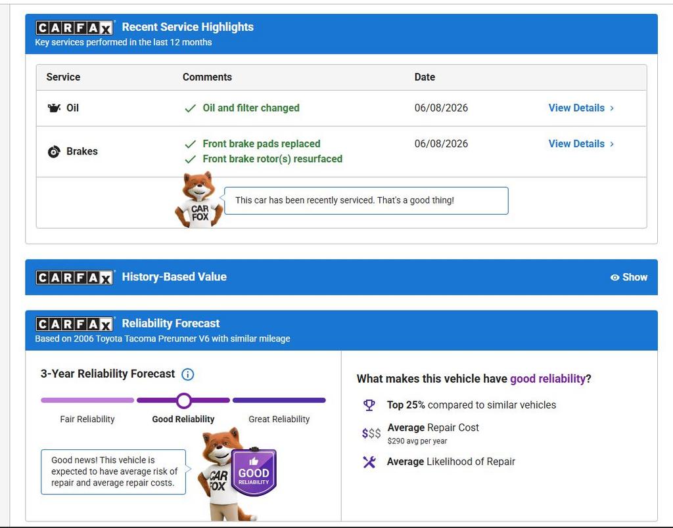Open View Details for the Oil service
Viewport: 673px width, 528px height.
click(581, 108)
